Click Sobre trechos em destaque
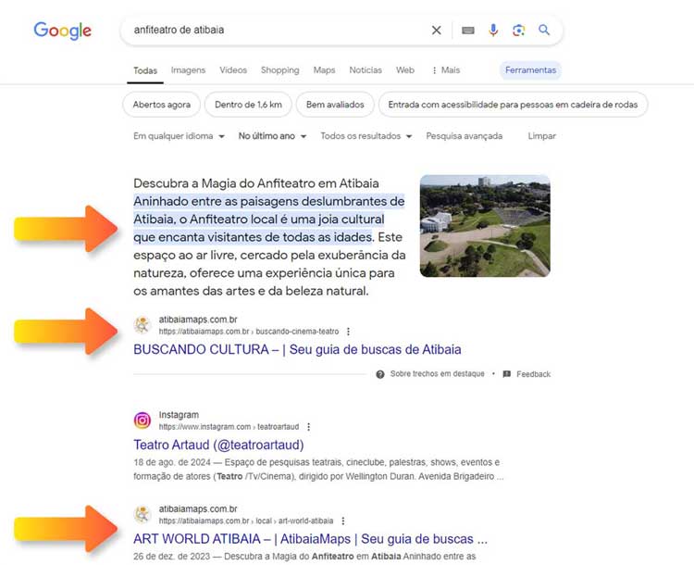 438,374
